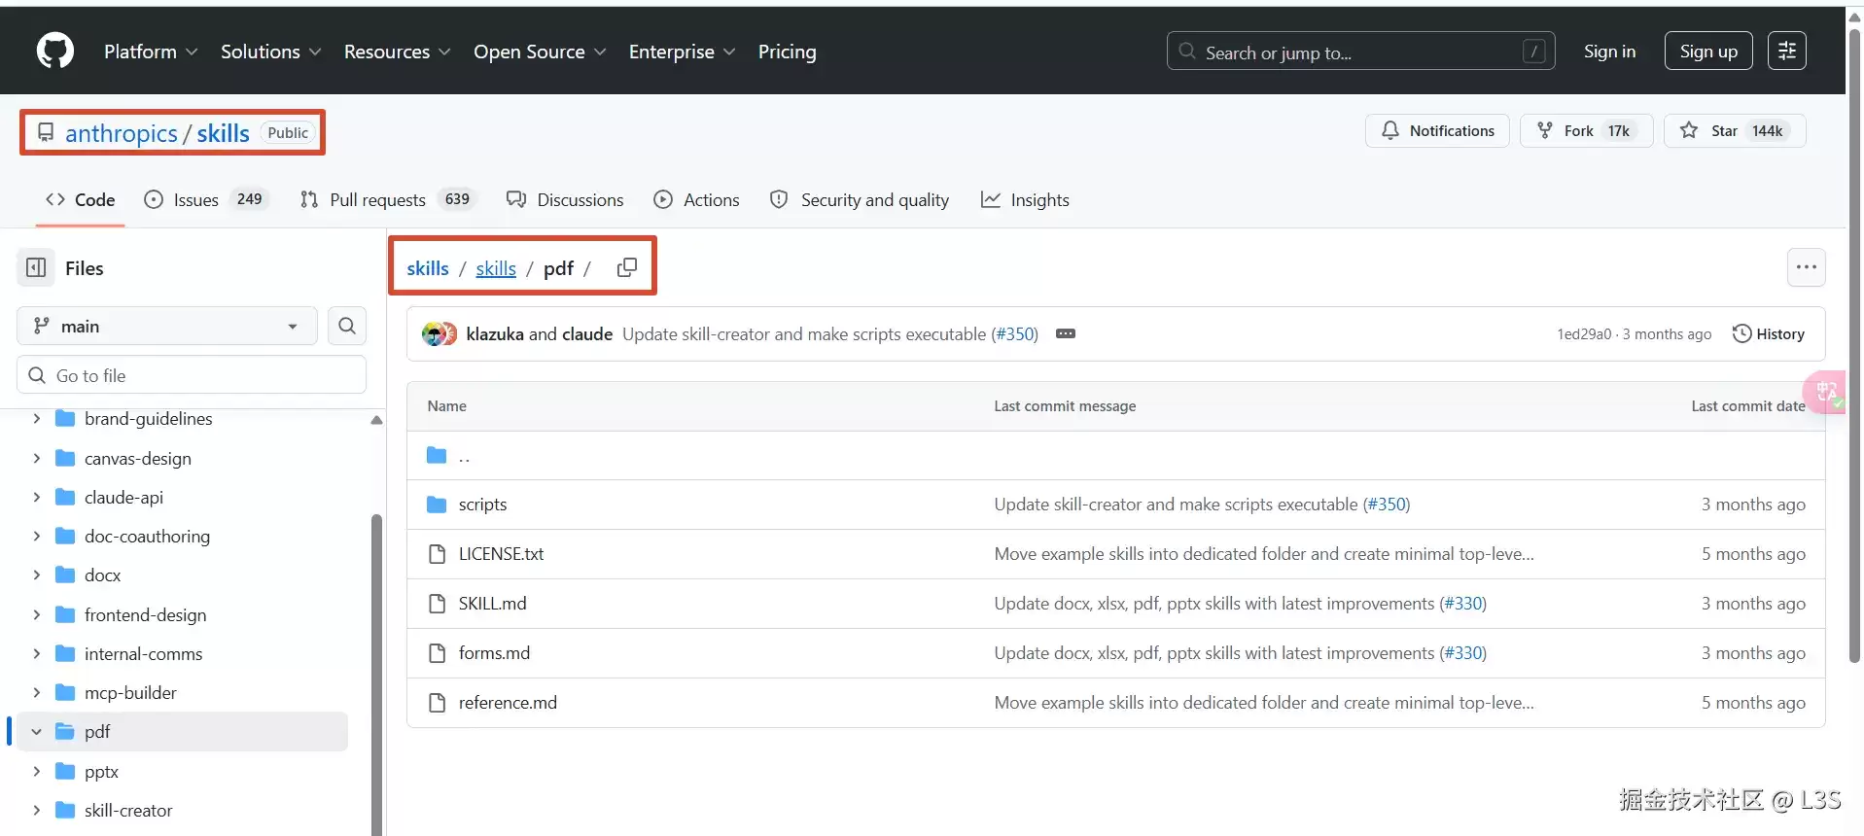This screenshot has width=1864, height=836.
Task: Switch to the Code tab
Action: [x=81, y=200]
